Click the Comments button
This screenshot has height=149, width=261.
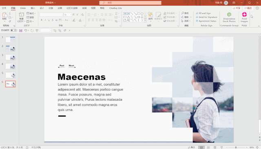[248, 8]
